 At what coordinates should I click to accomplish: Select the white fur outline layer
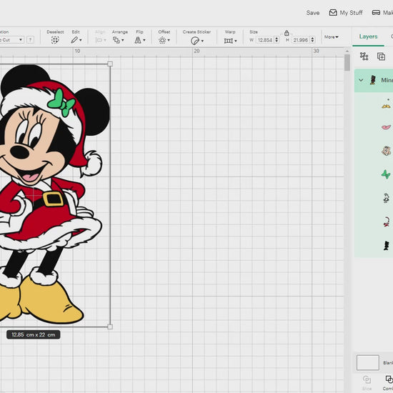coord(386,198)
